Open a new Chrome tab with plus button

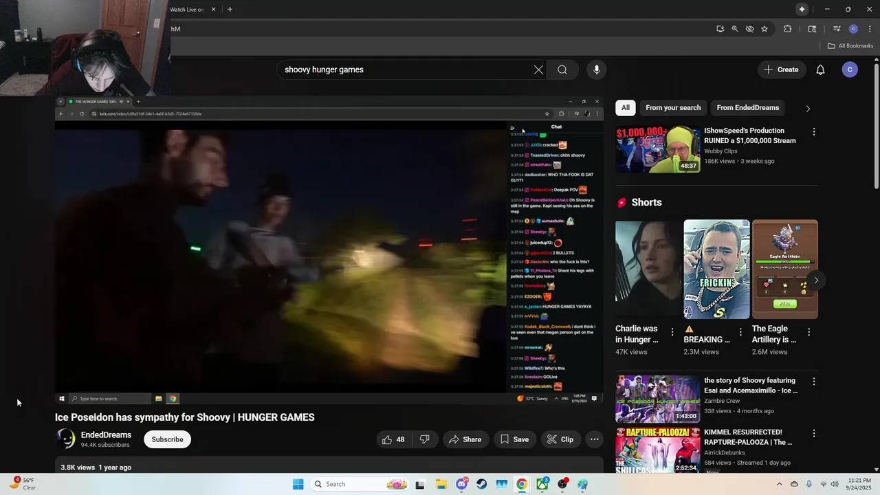[230, 10]
